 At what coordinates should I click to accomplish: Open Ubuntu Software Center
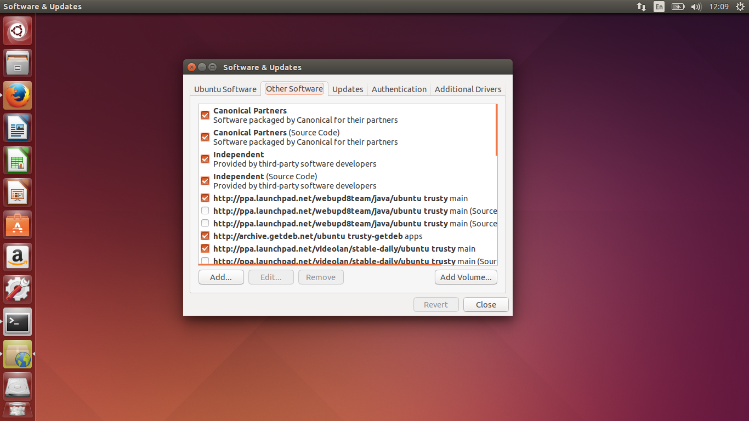tap(18, 225)
